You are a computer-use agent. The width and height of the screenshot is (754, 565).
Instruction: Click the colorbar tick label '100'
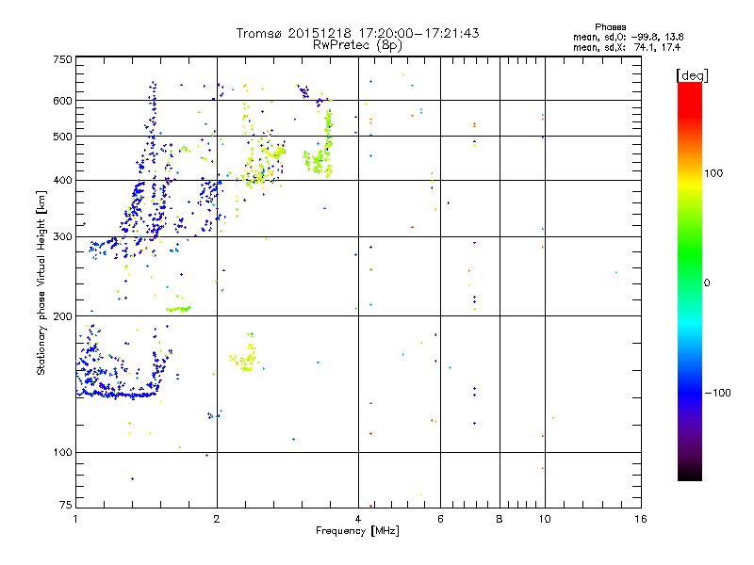[x=713, y=173]
